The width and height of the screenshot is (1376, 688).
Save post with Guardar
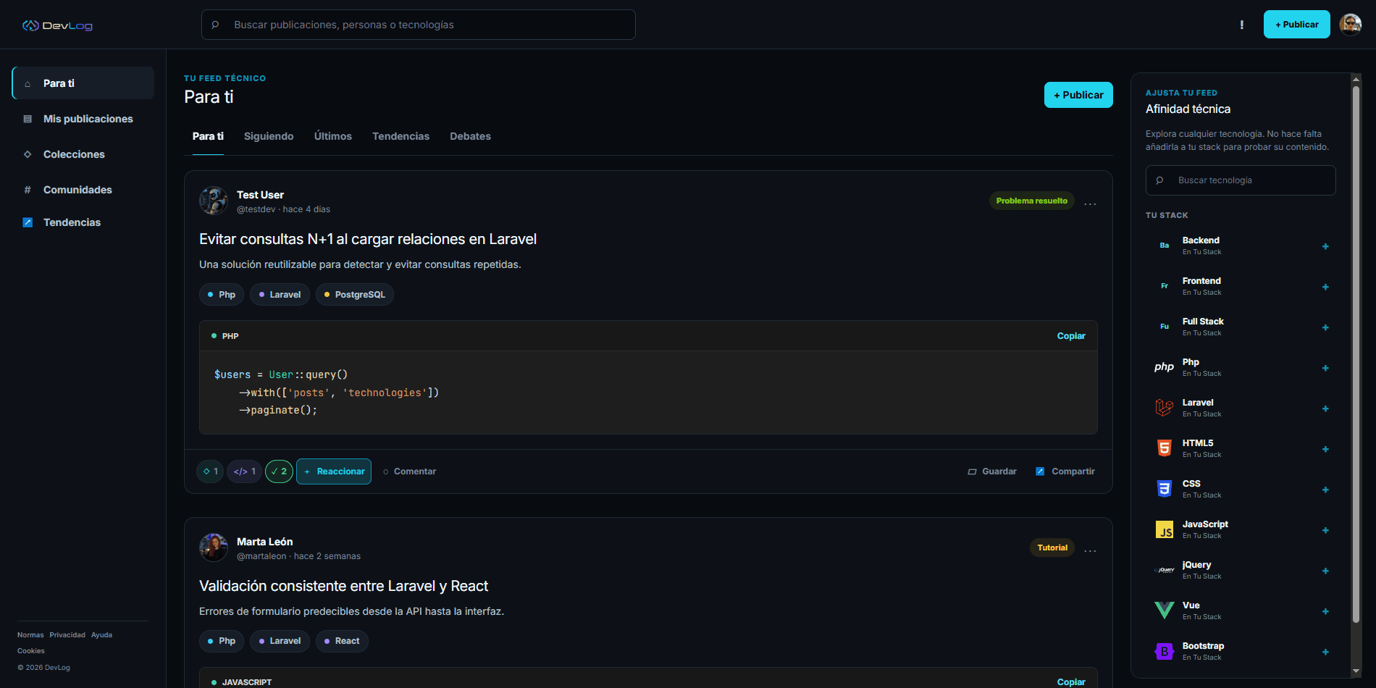[992, 471]
